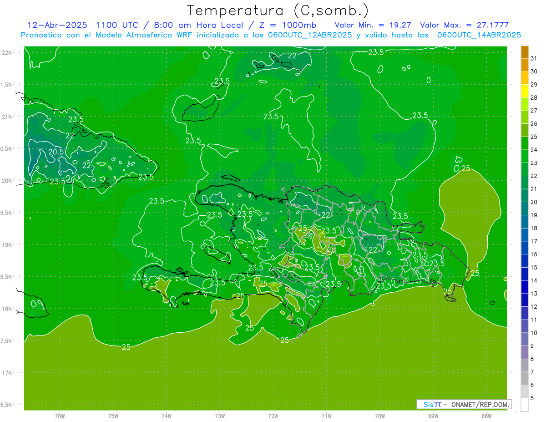Viewport: 546px width, 422px height.
Task: Click the '31' value on the color legend
Action: click(534, 58)
